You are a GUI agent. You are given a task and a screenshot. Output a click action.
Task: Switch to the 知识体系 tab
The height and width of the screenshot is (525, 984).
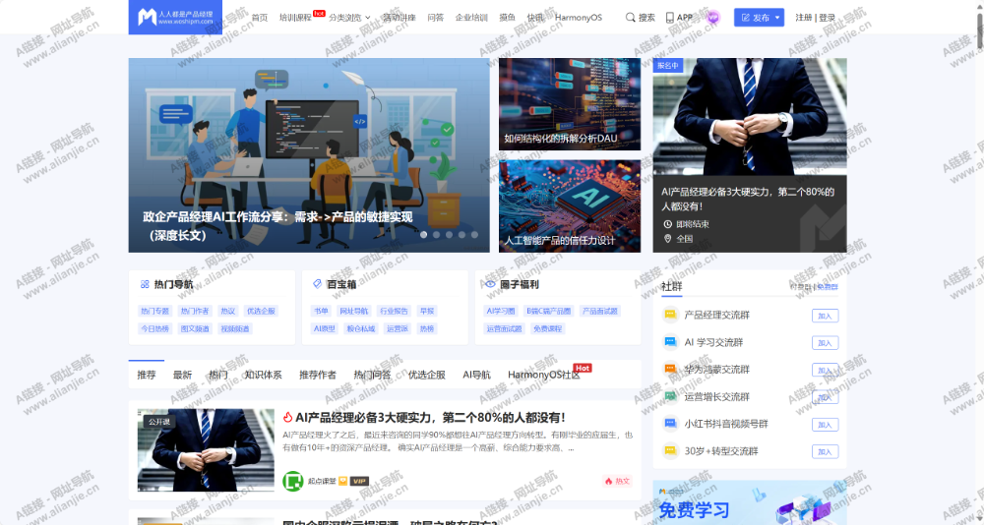264,376
